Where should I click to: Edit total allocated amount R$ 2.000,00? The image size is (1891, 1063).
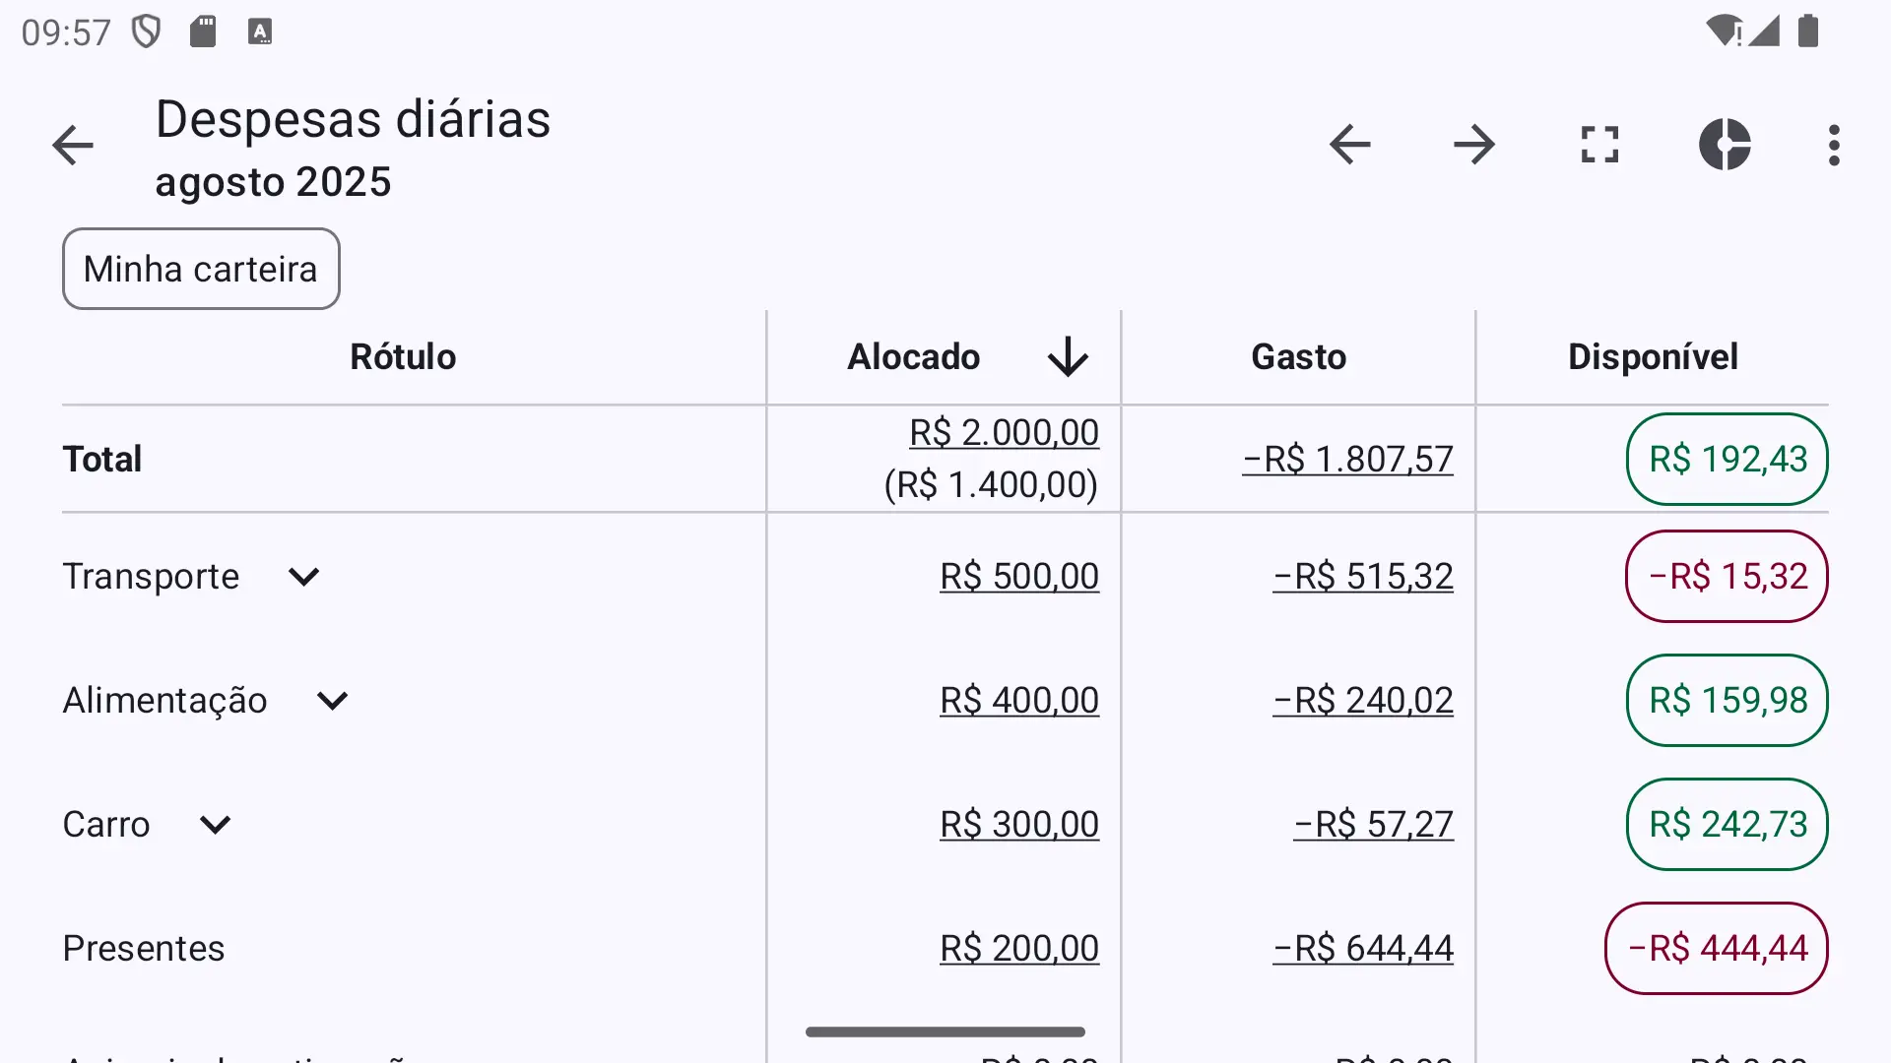1004,433
